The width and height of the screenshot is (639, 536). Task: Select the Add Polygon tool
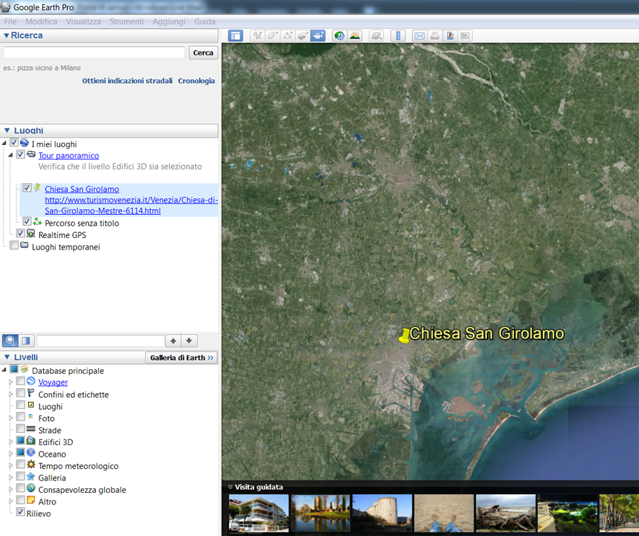point(272,35)
